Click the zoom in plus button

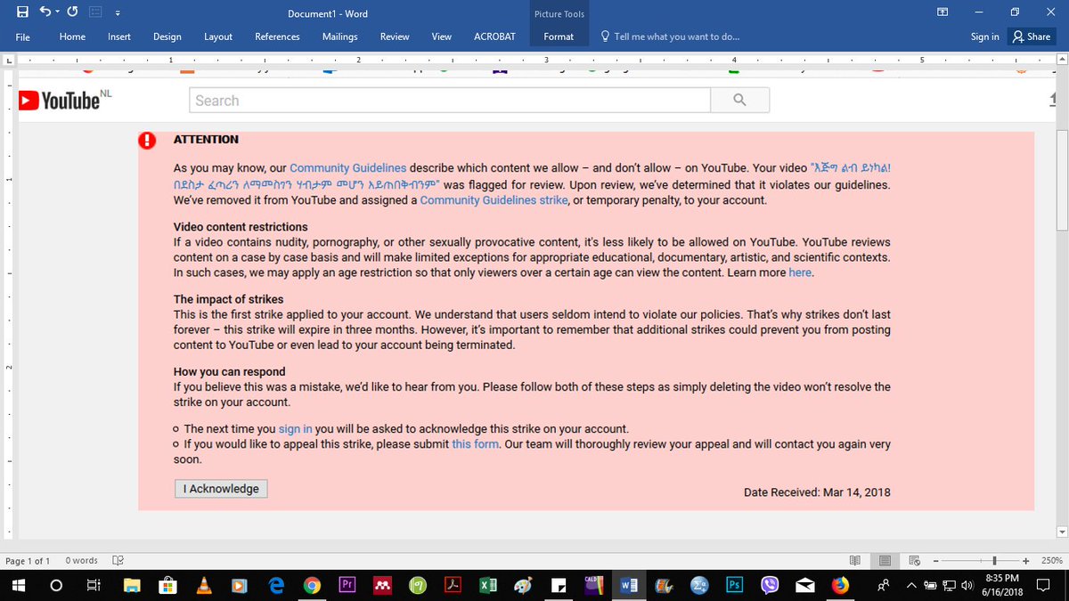coord(1026,560)
